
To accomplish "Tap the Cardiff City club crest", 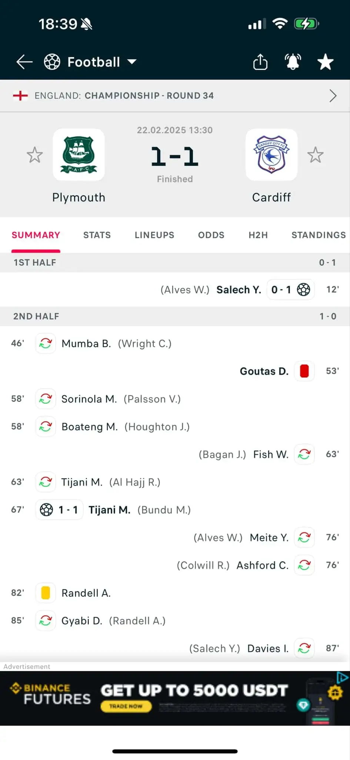I will pyautogui.click(x=271, y=155).
